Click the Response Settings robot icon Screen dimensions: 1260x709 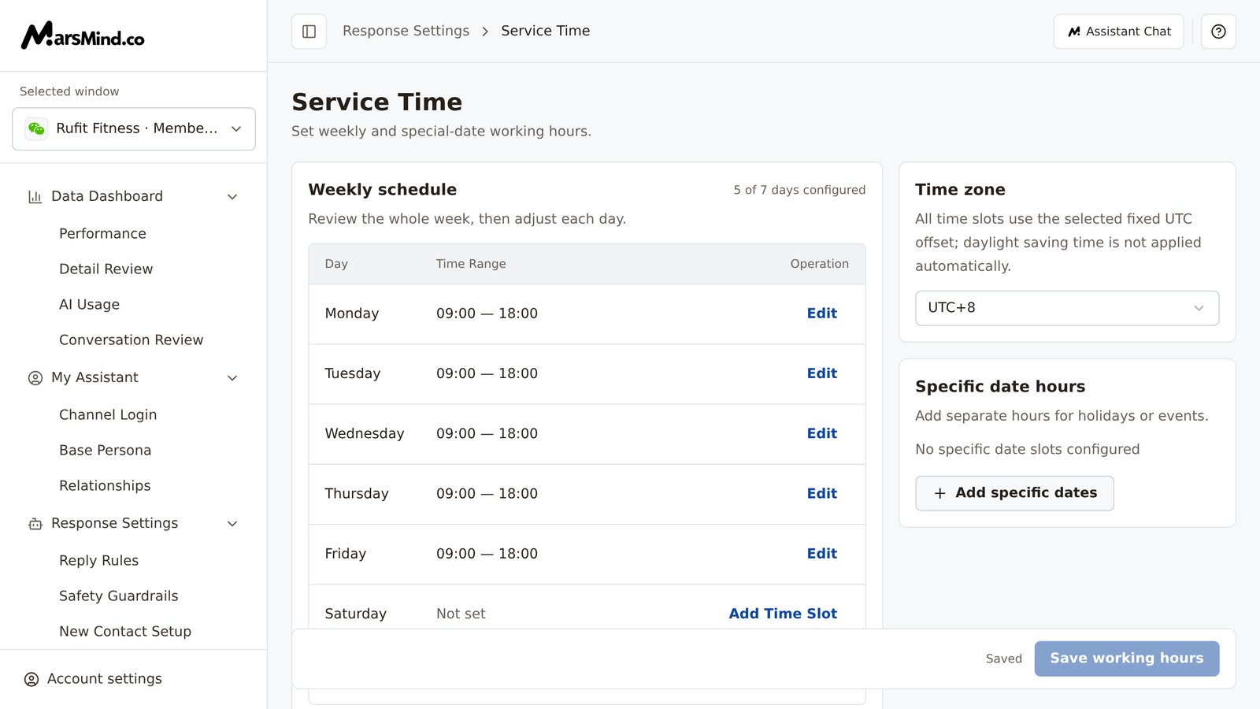[35, 524]
